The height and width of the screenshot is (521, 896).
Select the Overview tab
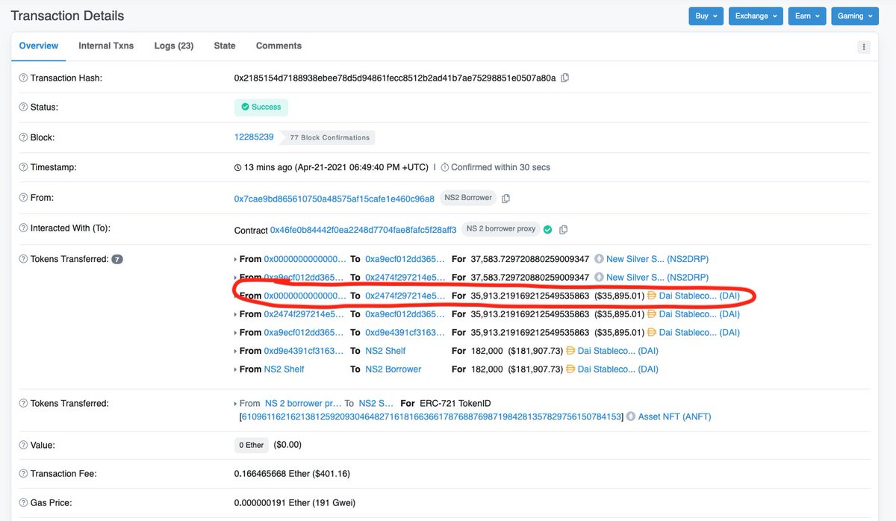[39, 46]
